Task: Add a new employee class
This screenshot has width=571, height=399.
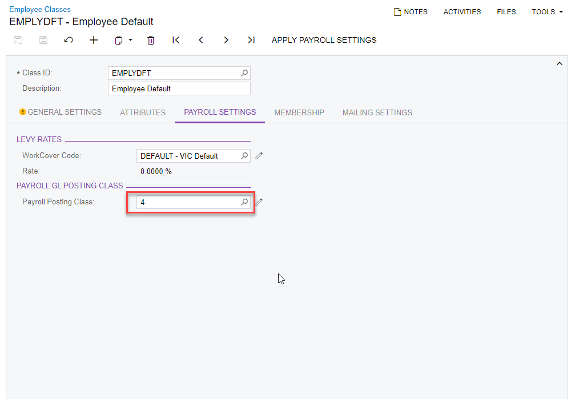Action: click(x=94, y=40)
